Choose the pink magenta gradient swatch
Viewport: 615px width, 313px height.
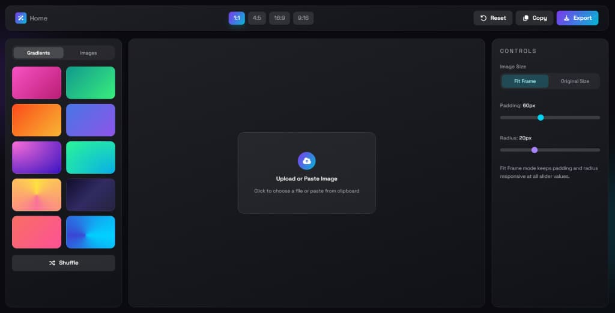(x=37, y=83)
